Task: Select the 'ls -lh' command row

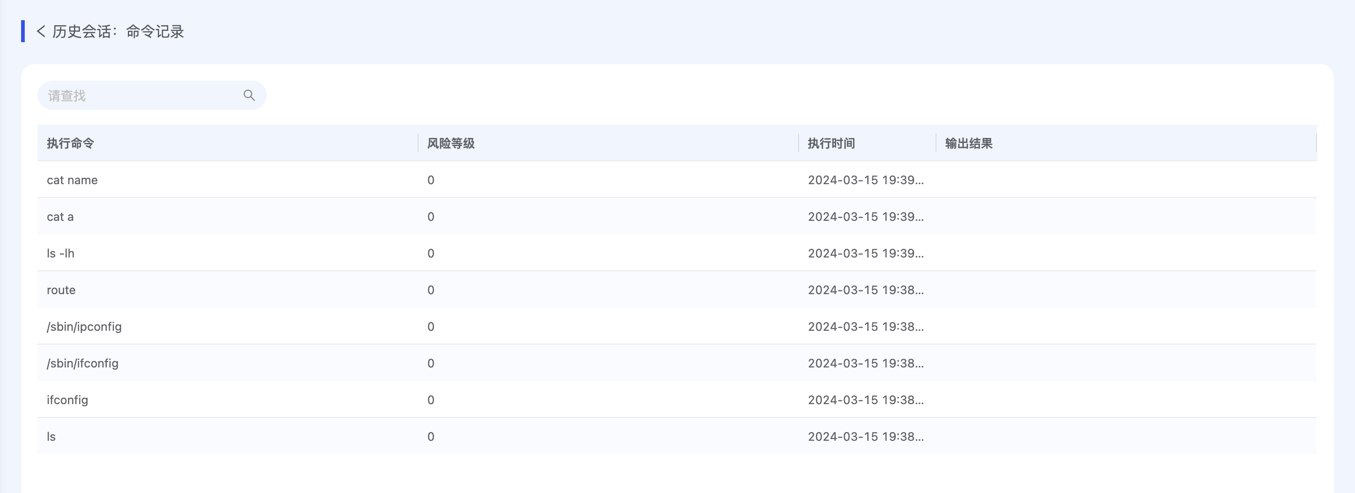Action: 61,253
